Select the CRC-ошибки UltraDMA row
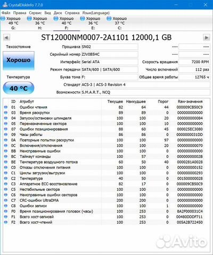Viewport: 213px width, 255px height. click(104, 200)
